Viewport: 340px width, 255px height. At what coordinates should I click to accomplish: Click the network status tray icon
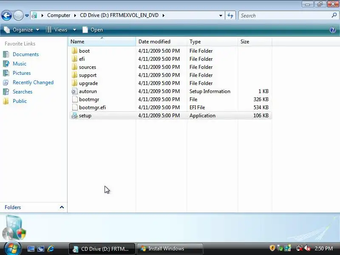point(300,248)
